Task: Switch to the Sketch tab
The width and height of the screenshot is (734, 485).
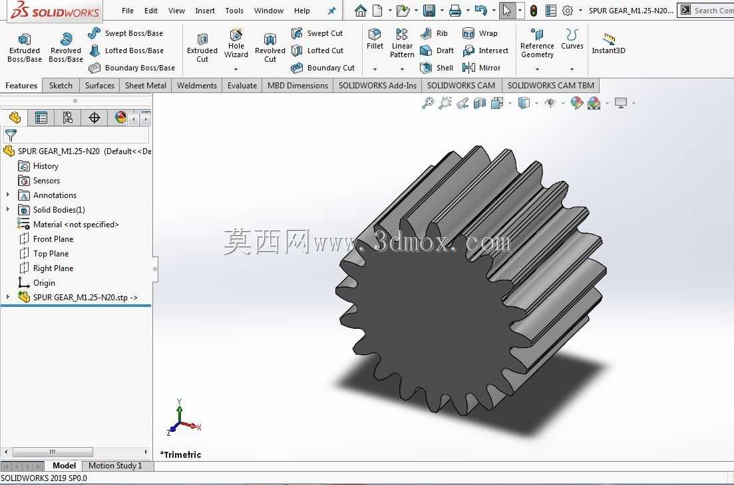Action: (x=61, y=86)
